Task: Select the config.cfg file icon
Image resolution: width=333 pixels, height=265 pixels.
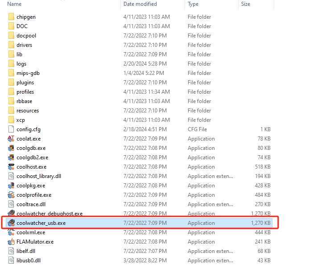Action: [12, 129]
